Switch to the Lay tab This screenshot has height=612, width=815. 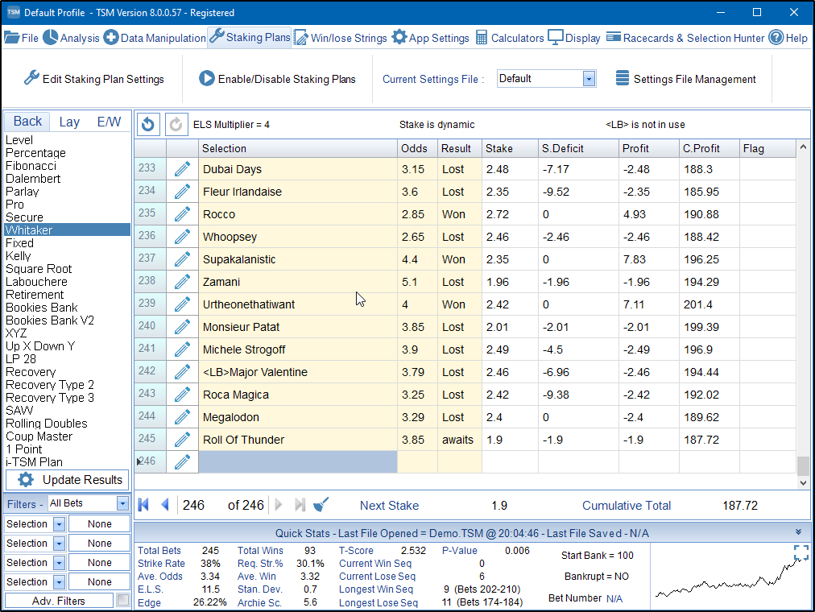(x=69, y=122)
